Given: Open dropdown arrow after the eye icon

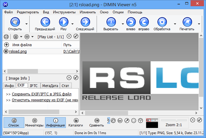Looking at the screenshot, I should pos(32,37).
